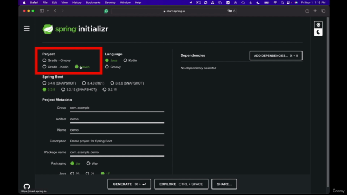
Task: Open the File menu
Action: (x=45, y=3)
